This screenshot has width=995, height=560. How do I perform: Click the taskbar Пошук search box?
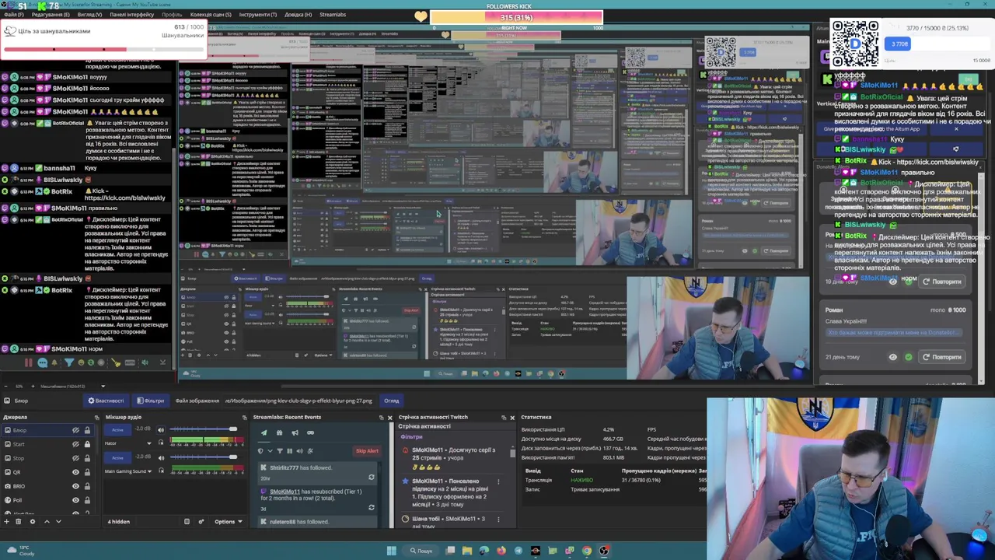[421, 551]
